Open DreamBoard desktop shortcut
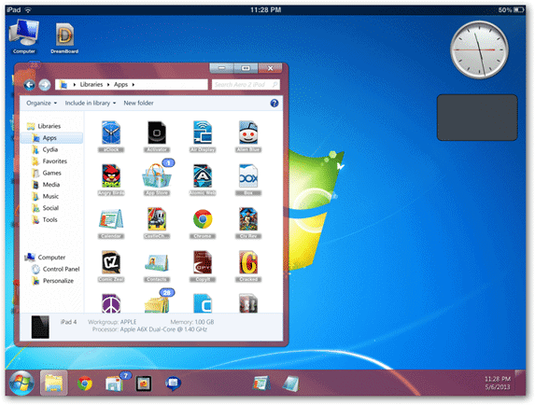This screenshot has width=535, height=405. click(64, 38)
